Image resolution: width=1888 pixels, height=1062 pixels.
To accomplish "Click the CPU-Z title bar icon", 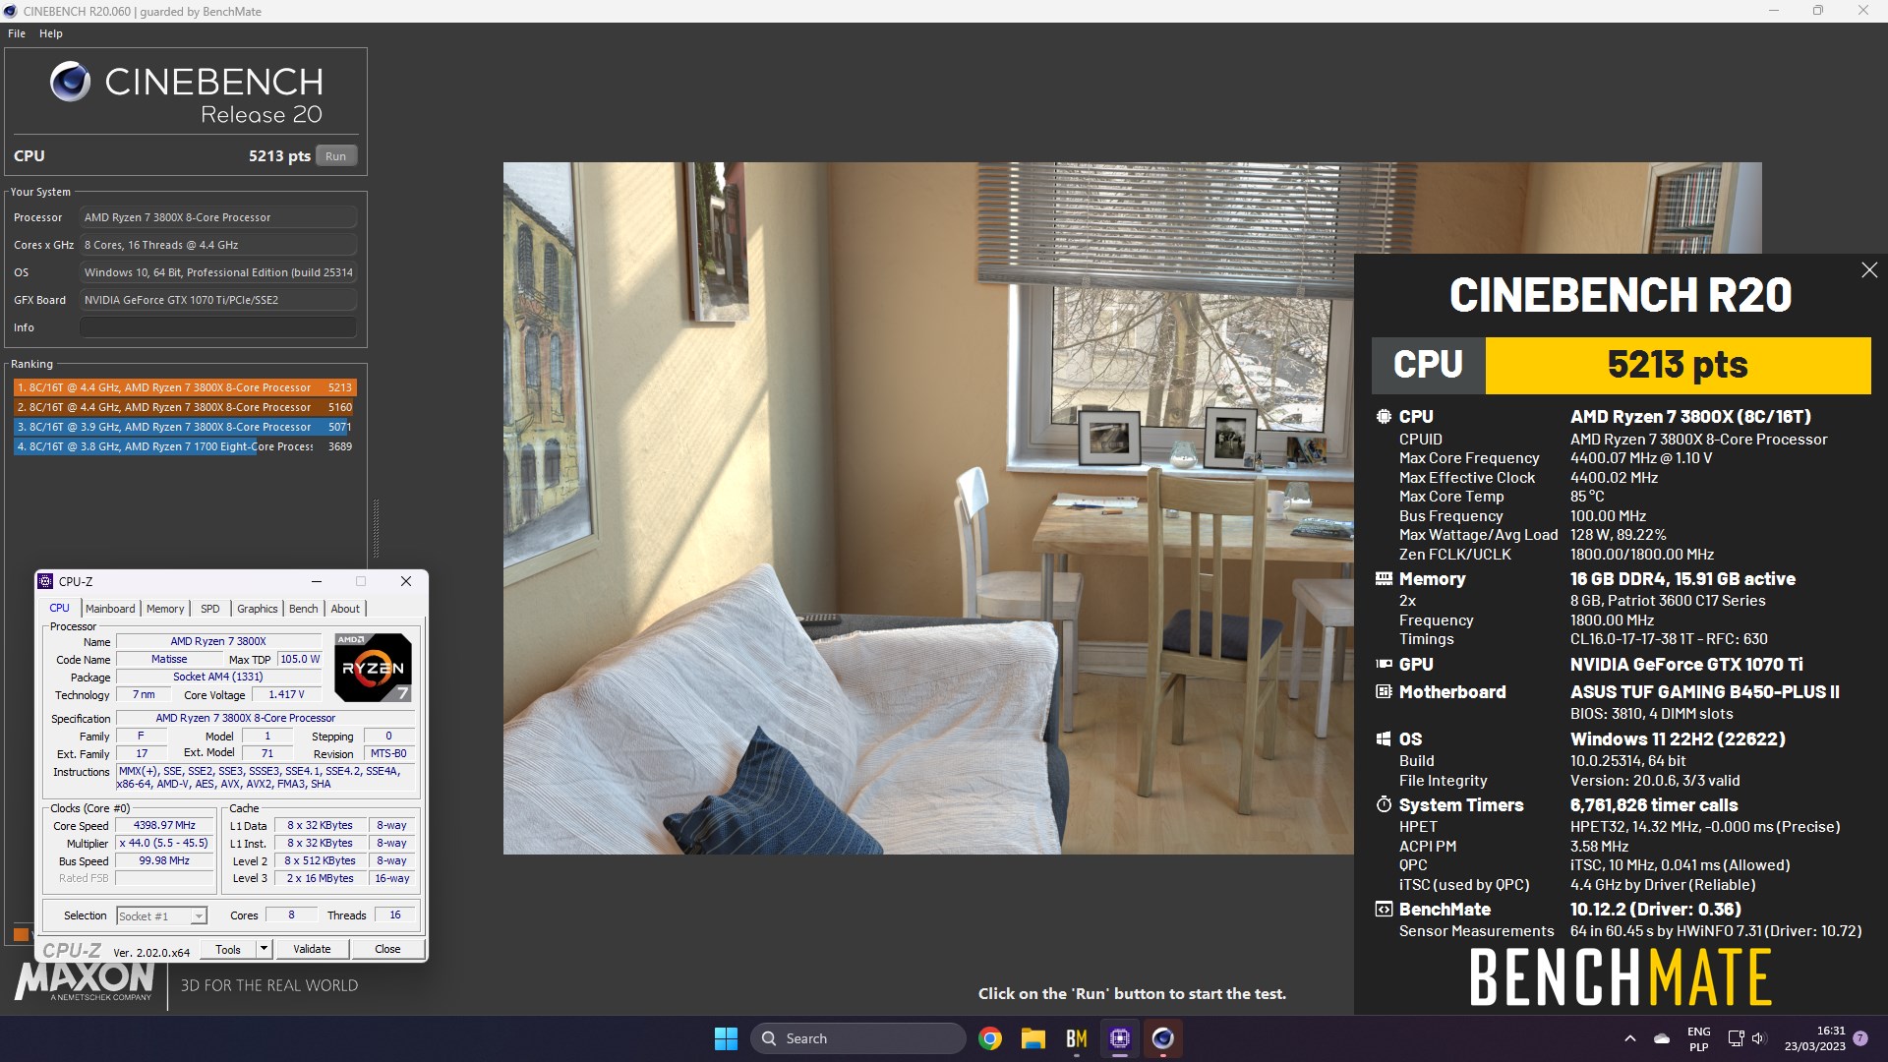I will pos(45,581).
